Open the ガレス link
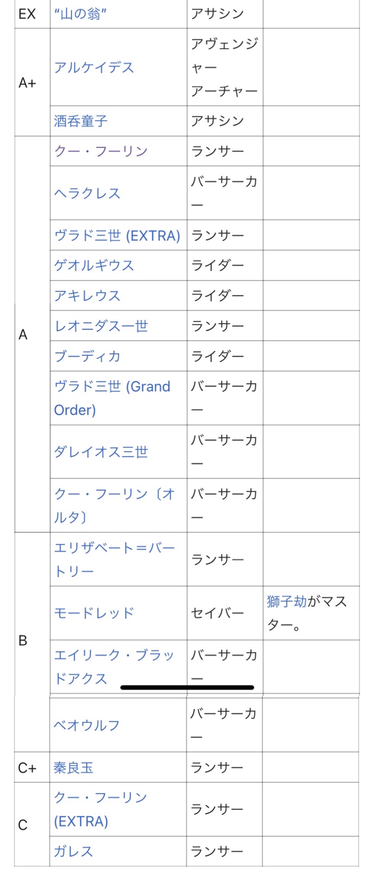Image resolution: width=369 pixels, height=875 pixels. pos(74,851)
